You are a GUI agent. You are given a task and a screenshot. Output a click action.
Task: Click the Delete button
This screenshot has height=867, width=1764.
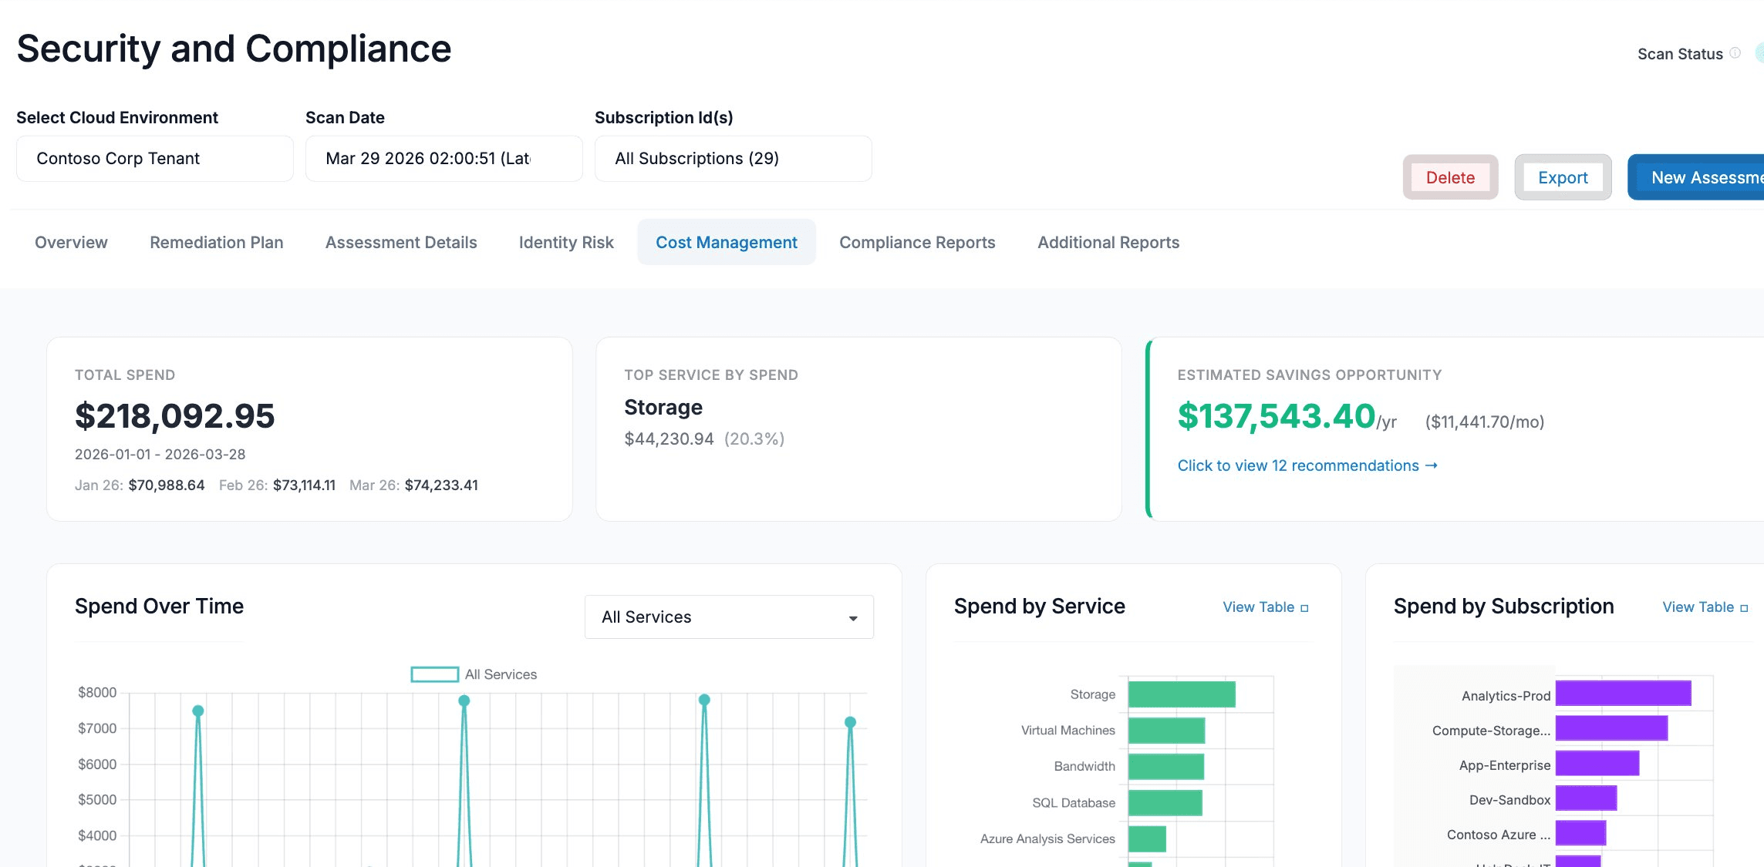pyautogui.click(x=1450, y=176)
